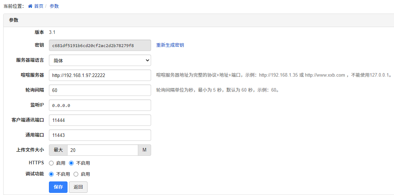394x195 pixels.
Task: Enable HTTPS with the 启用 radio
Action: (51, 163)
